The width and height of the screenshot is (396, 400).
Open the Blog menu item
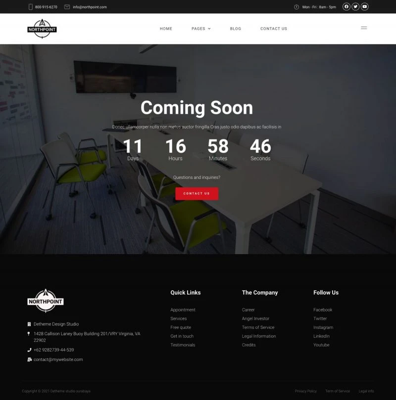click(236, 29)
